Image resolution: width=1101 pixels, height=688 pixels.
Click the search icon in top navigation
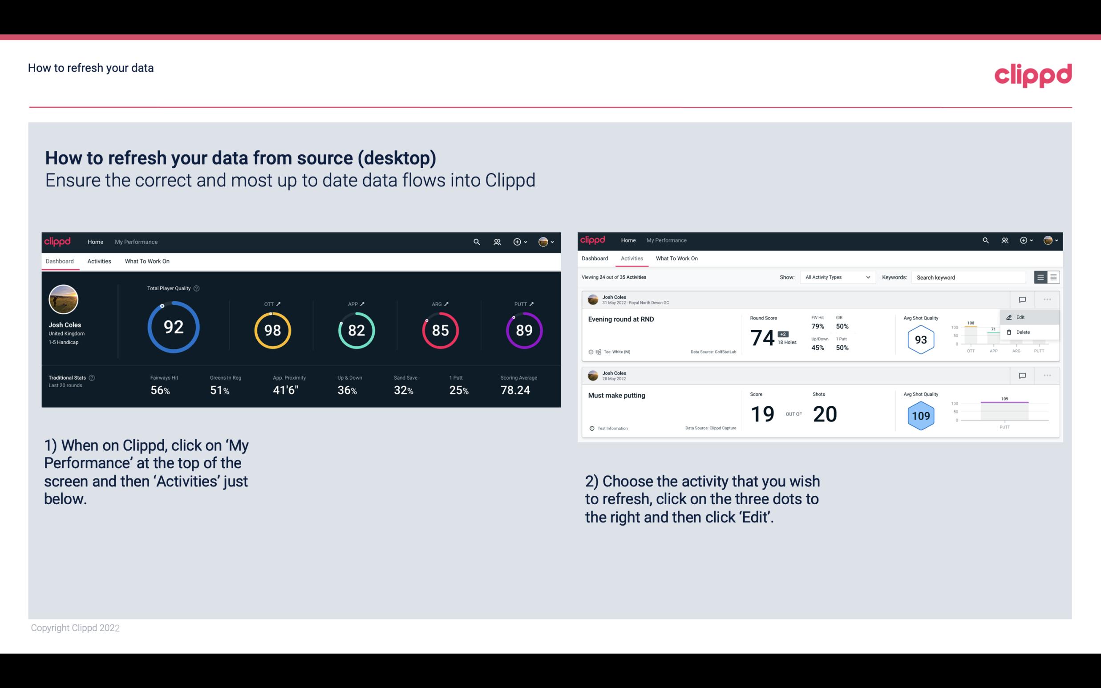pyautogui.click(x=476, y=242)
